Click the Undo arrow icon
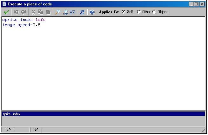 [16, 12]
